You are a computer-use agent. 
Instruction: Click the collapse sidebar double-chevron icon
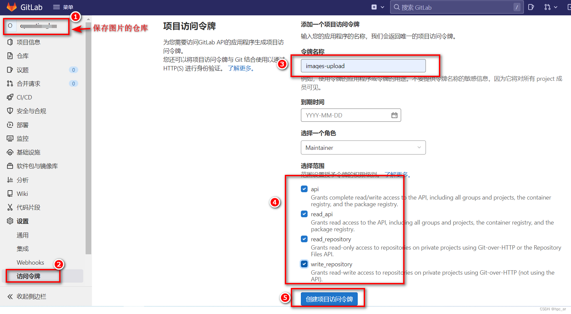pos(10,296)
